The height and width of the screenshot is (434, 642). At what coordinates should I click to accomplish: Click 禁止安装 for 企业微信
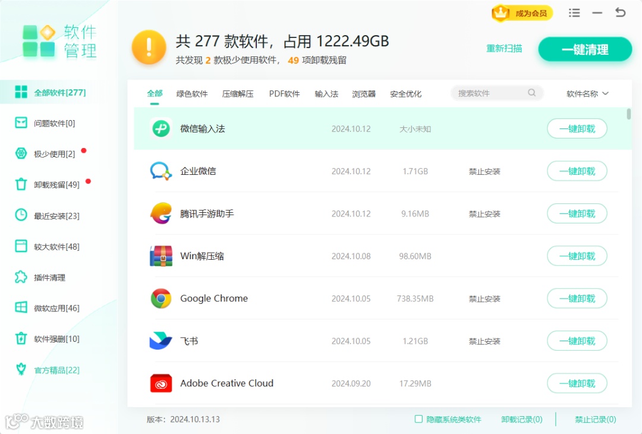(484, 171)
